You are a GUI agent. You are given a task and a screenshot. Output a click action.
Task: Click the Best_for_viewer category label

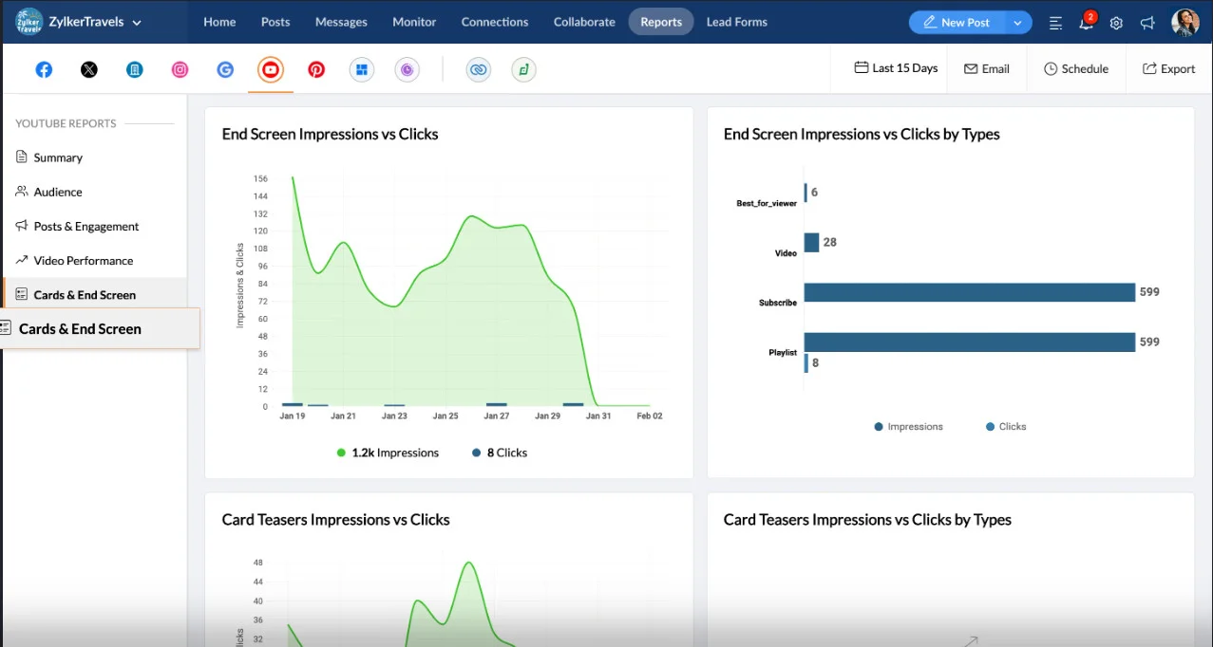tap(767, 204)
